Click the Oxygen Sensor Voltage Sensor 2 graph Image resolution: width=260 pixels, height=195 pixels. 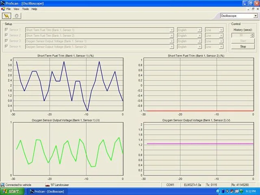(199, 149)
